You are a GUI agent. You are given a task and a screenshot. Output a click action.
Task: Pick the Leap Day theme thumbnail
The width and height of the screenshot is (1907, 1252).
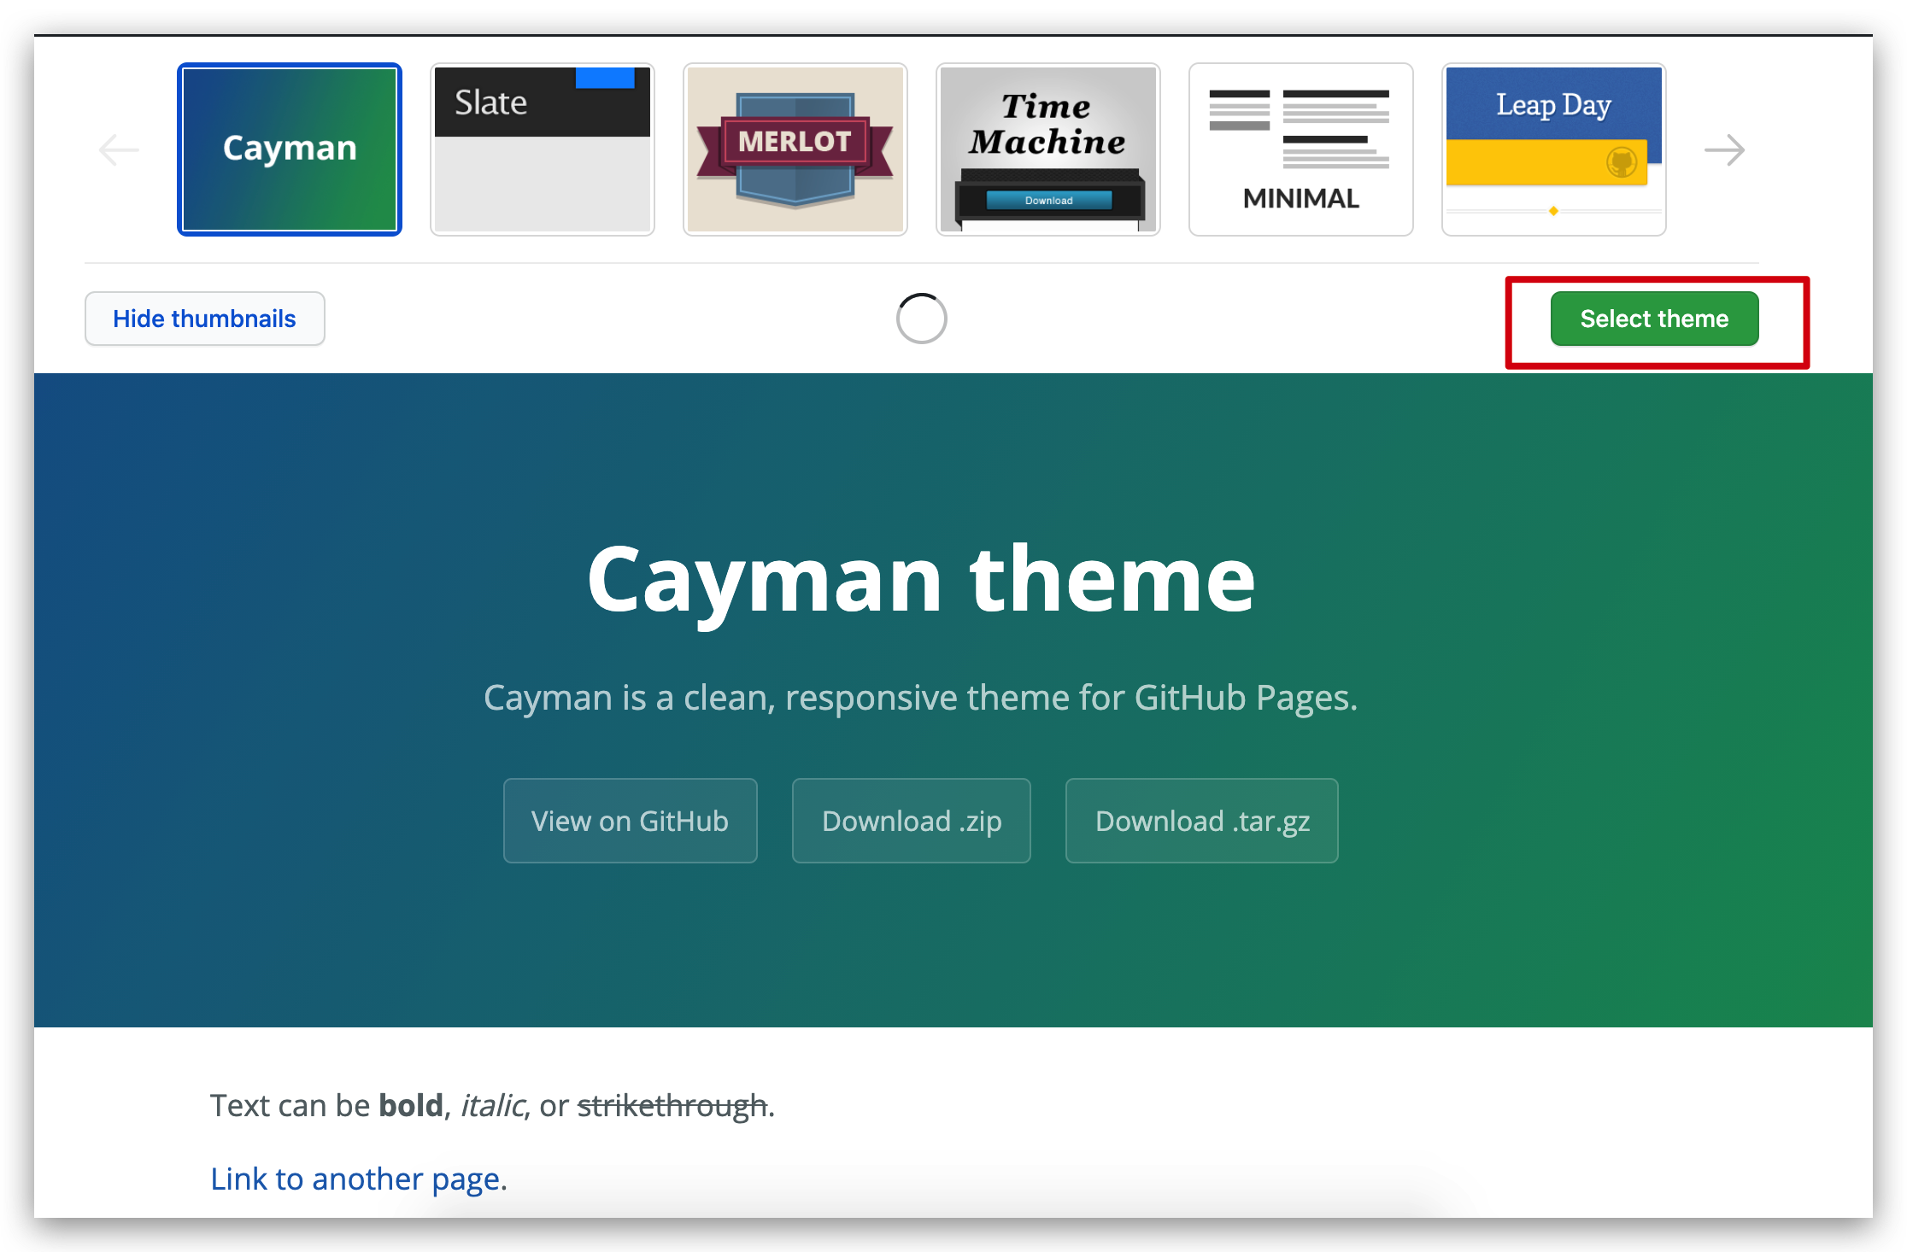[x=1553, y=149]
